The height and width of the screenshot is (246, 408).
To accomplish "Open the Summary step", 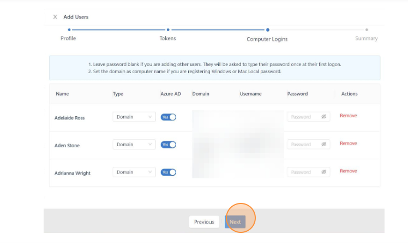I will (x=366, y=38).
